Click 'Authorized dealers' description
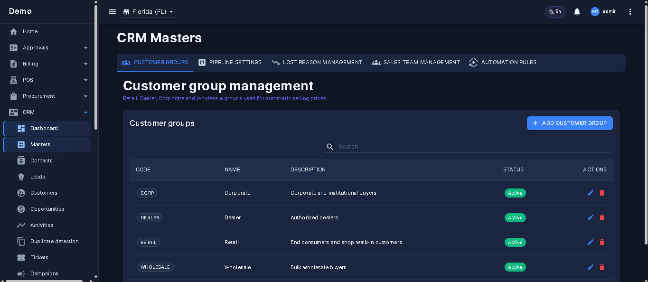 tap(314, 218)
